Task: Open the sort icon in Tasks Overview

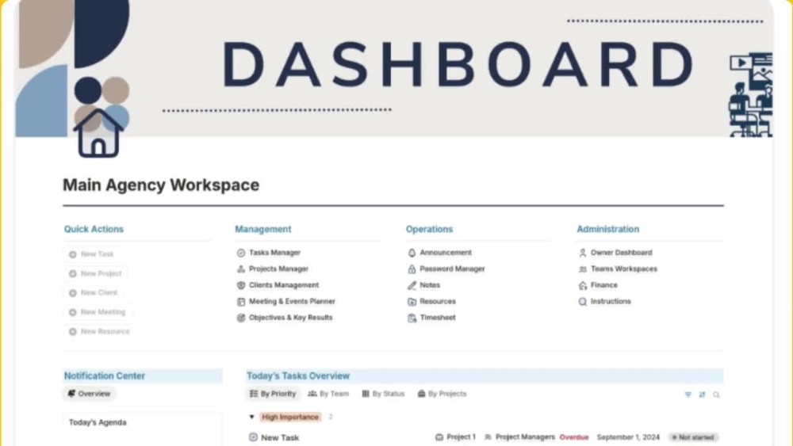Action: [x=702, y=395]
